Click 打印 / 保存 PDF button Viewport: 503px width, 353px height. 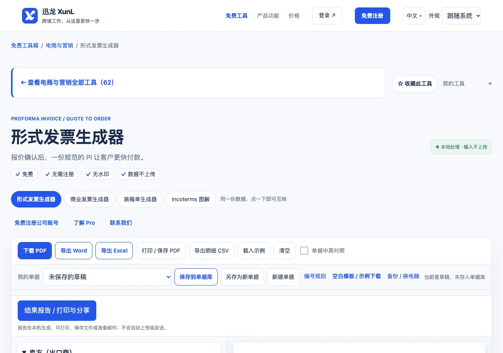tap(161, 251)
